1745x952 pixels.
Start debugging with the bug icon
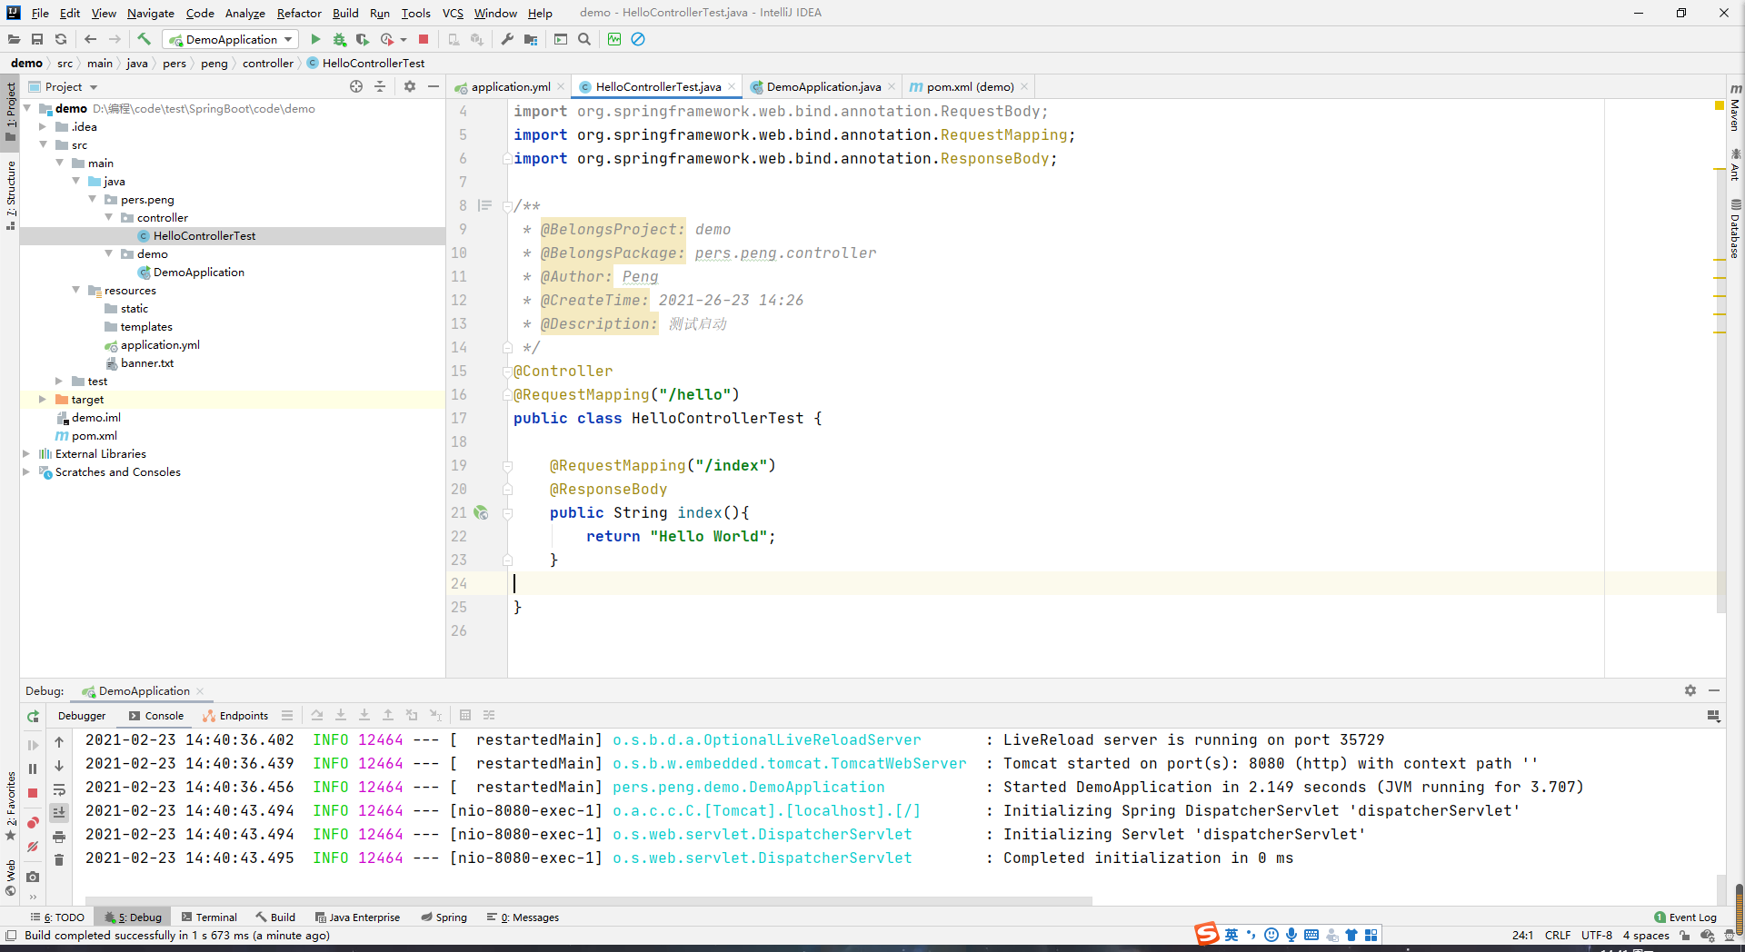[339, 39]
